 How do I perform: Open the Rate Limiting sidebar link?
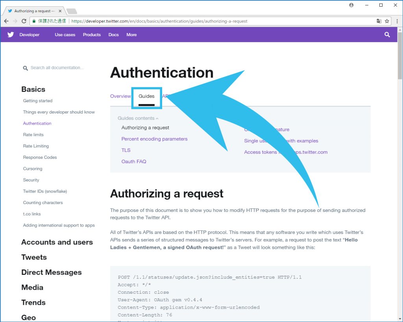36,146
